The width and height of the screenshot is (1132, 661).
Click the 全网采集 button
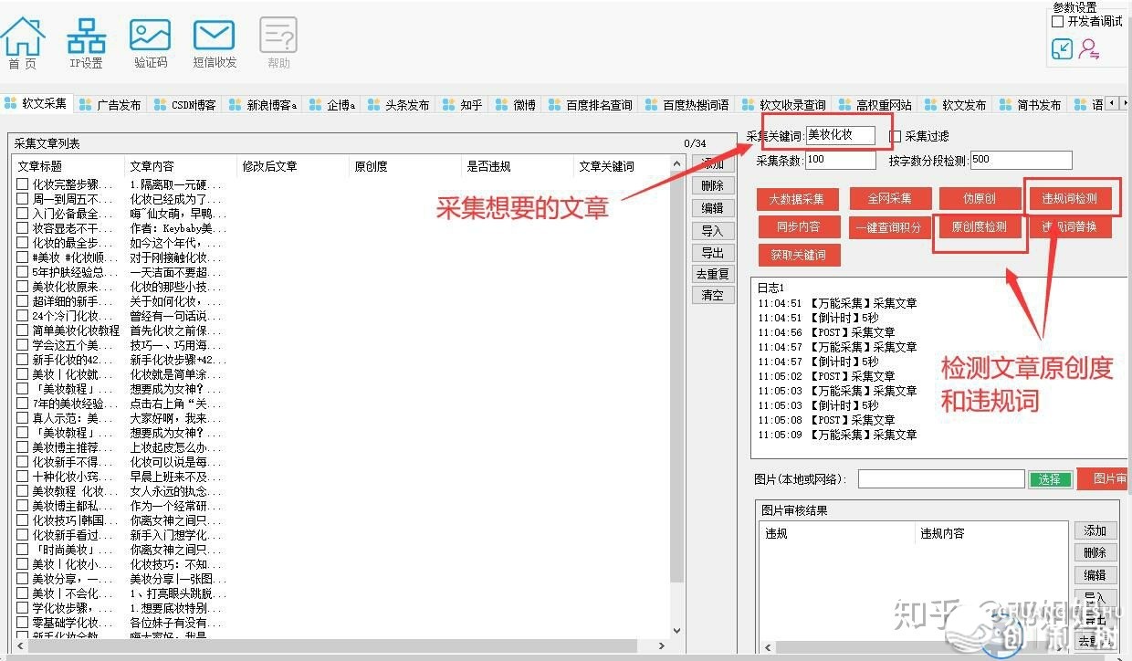890,198
